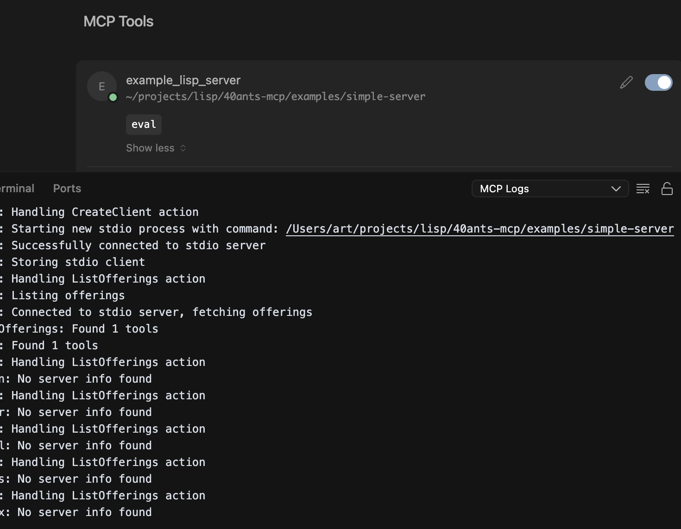Open the MCP Logs output dropdown
This screenshot has height=529, width=681.
point(550,189)
